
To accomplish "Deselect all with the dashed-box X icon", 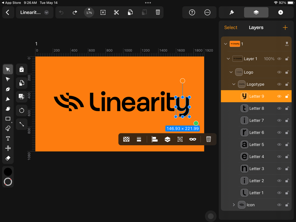I will [103, 12].
